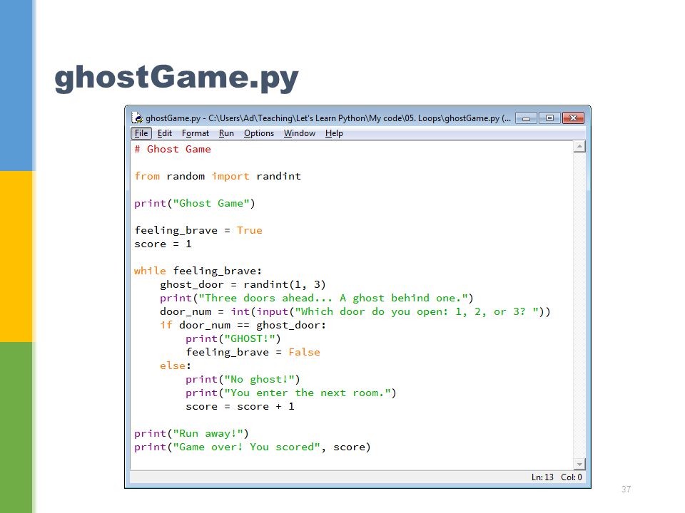This screenshot has height=513, width=685.
Task: Click the 'score = score + 1' line
Action: point(240,406)
